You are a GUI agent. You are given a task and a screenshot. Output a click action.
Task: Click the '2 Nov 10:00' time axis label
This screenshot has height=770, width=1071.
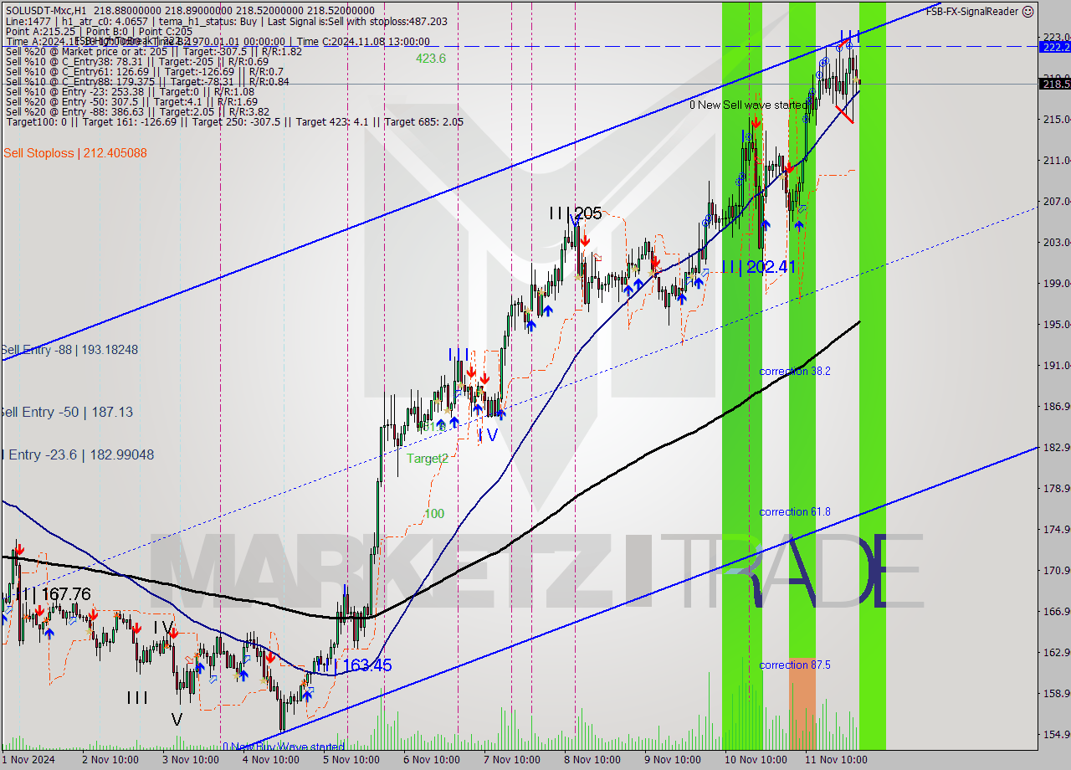110,760
